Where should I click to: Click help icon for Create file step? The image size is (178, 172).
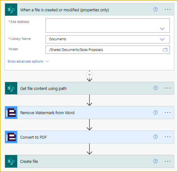click(x=155, y=161)
